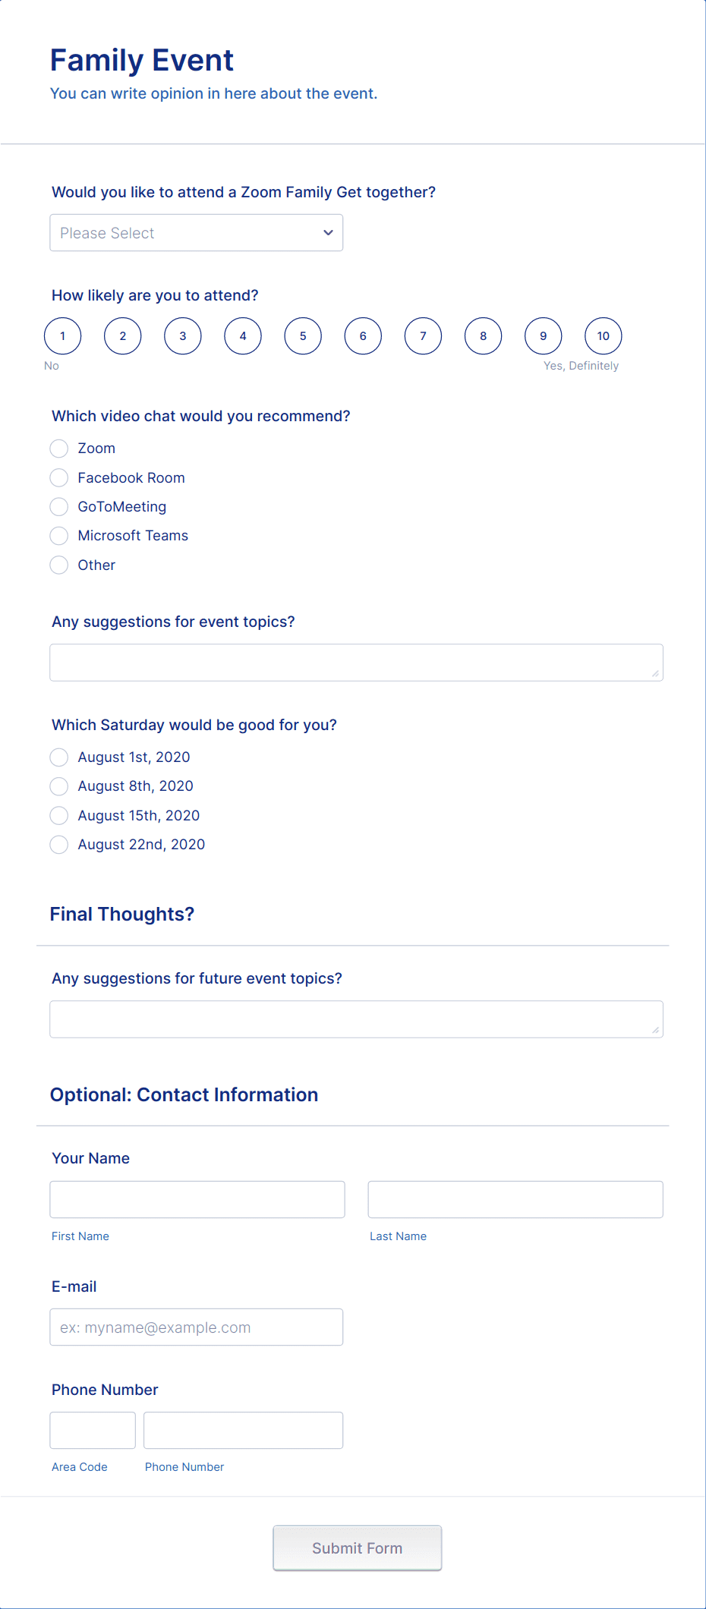The width and height of the screenshot is (706, 1609).
Task: Pick rating 7 on the attendance scale
Action: click(423, 336)
